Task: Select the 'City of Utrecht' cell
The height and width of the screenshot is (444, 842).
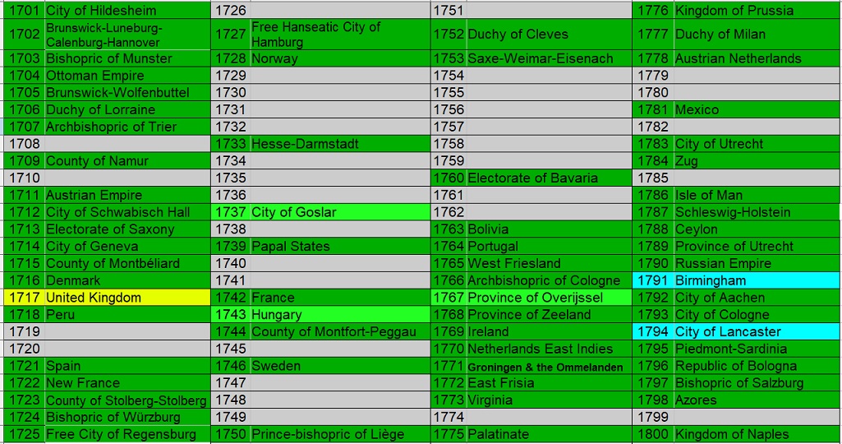Action: [x=757, y=144]
